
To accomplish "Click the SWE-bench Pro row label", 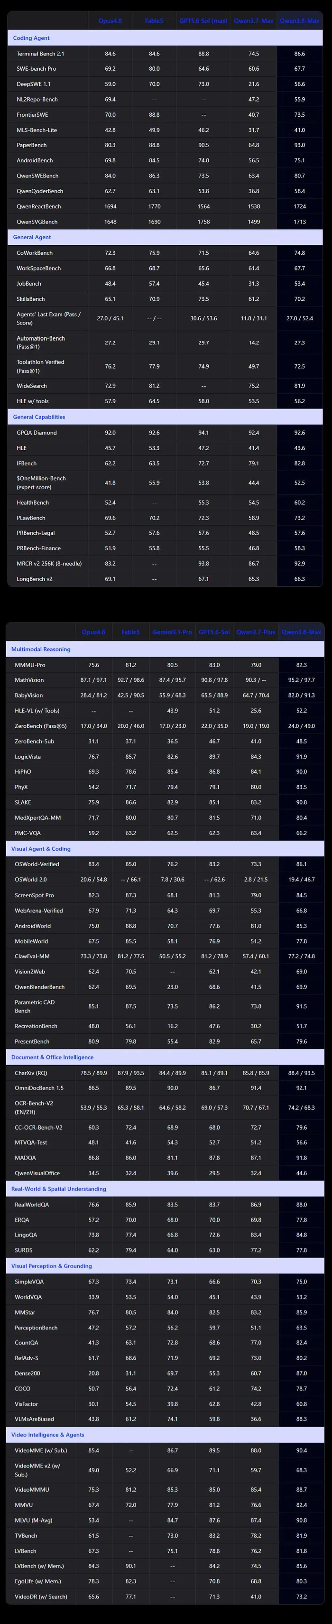I will [x=36, y=69].
